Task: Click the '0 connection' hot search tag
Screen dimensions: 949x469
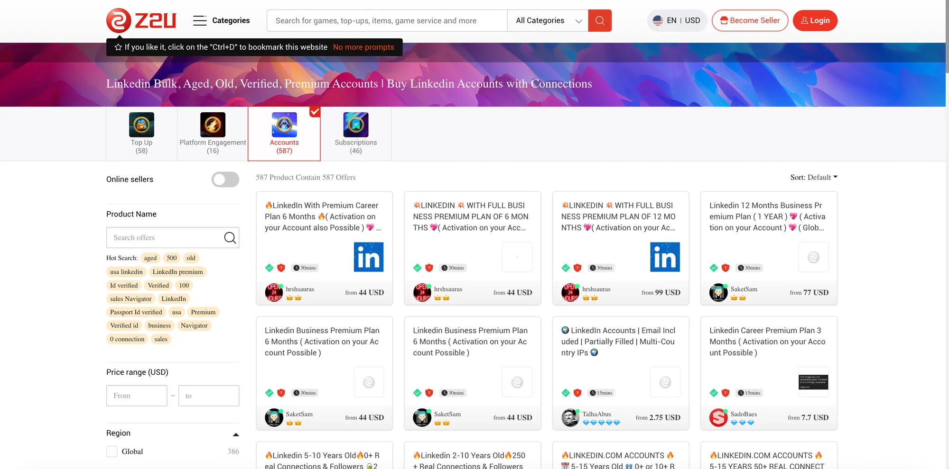Action: [127, 339]
